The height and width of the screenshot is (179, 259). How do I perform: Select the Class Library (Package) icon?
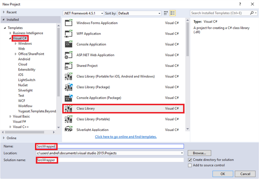pyautogui.click(x=68, y=87)
